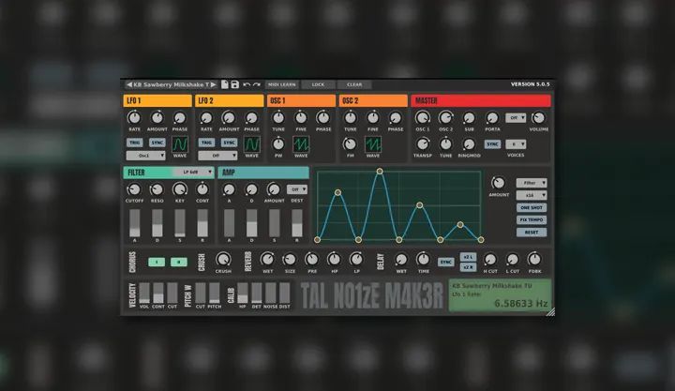The width and height of the screenshot is (675, 391).
Task: Undo the last change
Action: (247, 84)
